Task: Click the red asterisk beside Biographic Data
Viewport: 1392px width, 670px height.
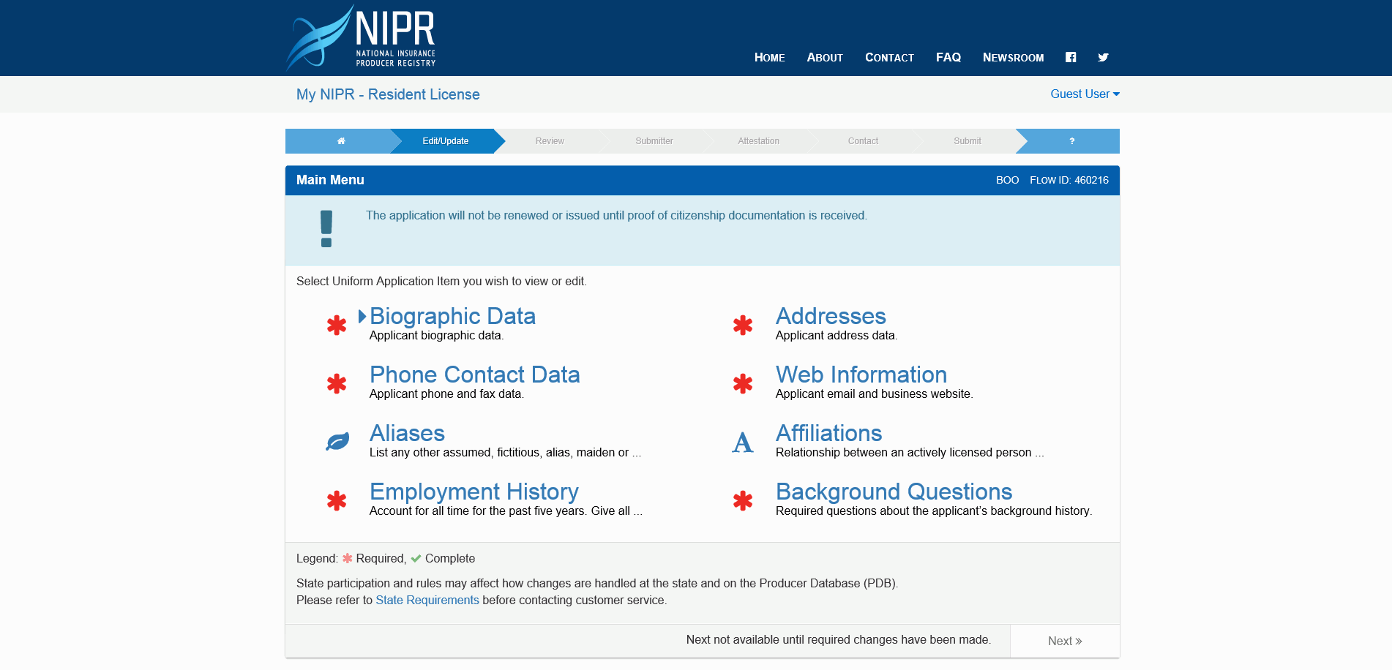Action: point(337,325)
